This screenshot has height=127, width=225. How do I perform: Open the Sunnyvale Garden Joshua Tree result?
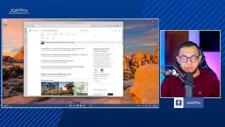(x=63, y=67)
